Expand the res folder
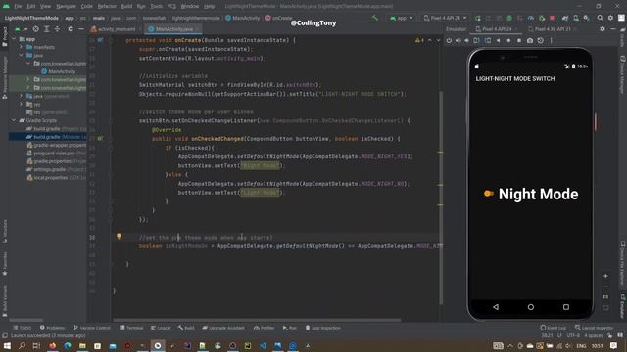627x352 pixels. [22, 105]
